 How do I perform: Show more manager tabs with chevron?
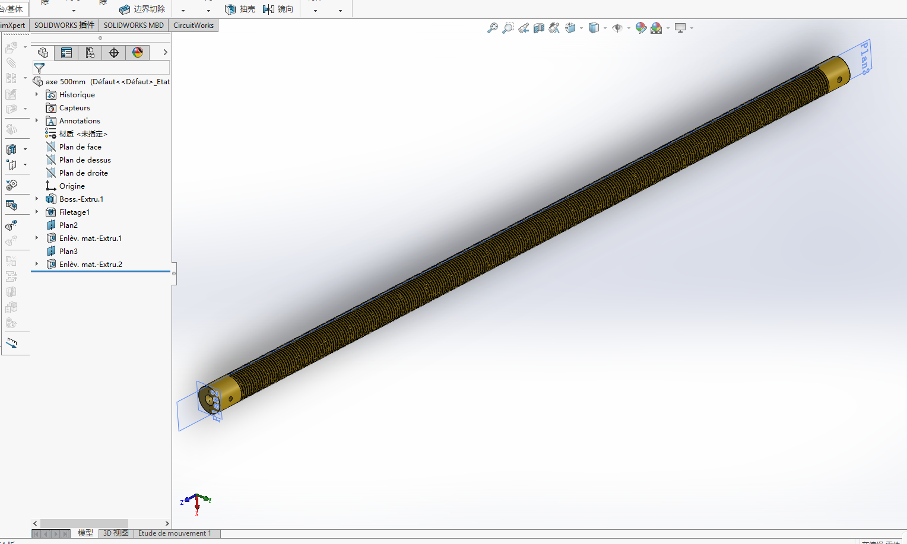165,53
